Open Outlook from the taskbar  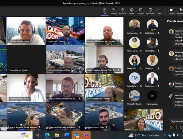click(x=76, y=135)
